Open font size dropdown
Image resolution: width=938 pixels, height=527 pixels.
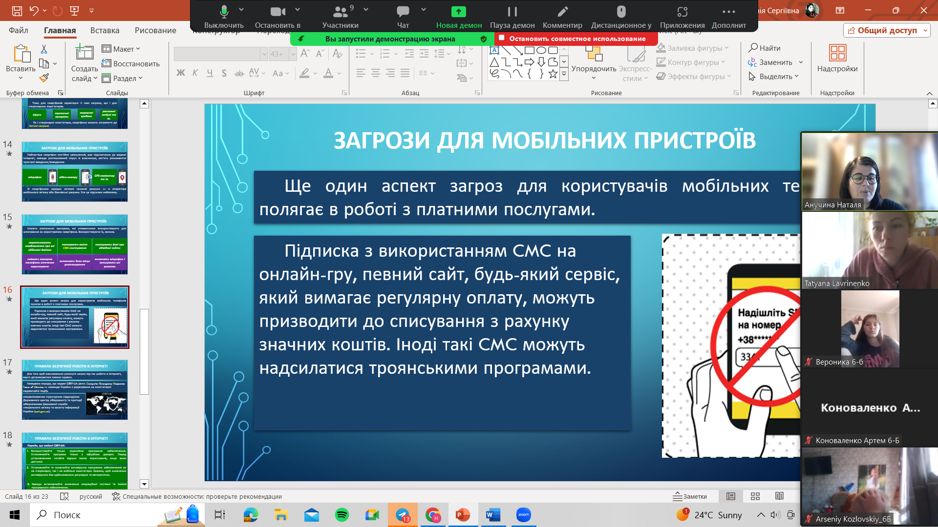pyautogui.click(x=293, y=54)
